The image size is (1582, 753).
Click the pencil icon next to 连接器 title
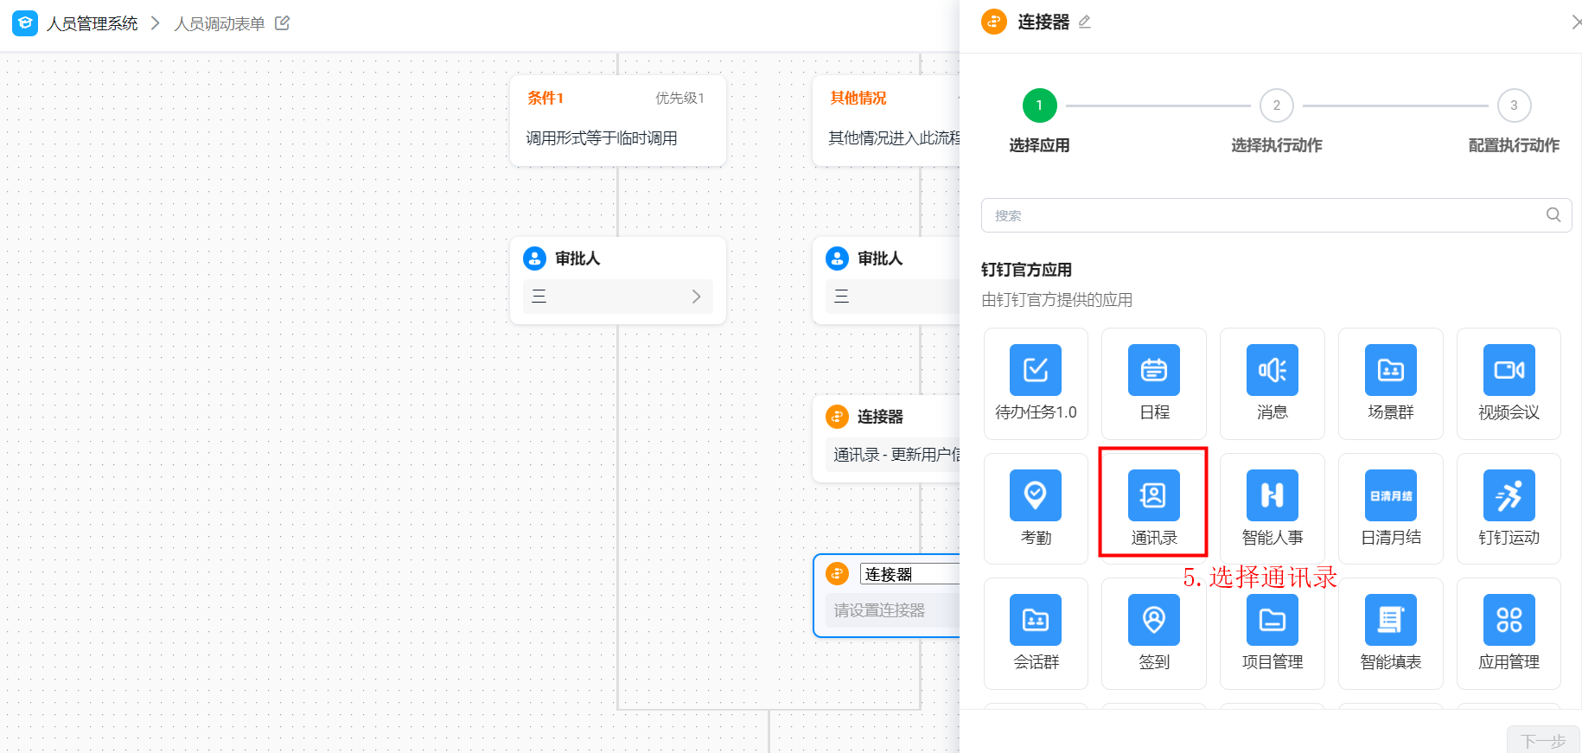[1085, 22]
